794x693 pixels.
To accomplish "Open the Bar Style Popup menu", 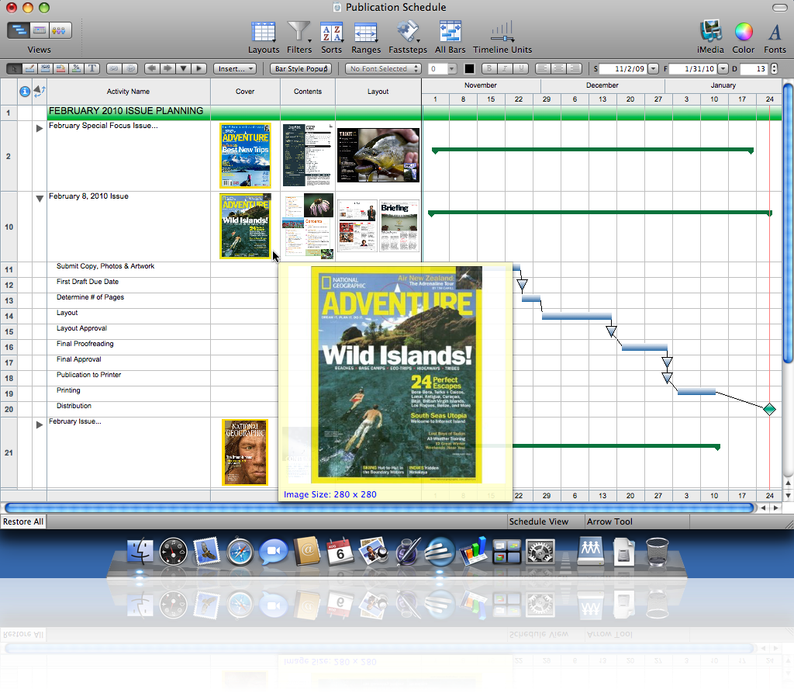I will (x=302, y=68).
